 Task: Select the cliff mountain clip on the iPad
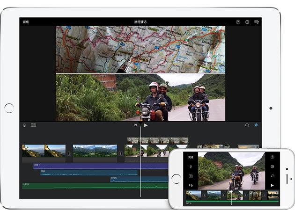click(x=44, y=151)
